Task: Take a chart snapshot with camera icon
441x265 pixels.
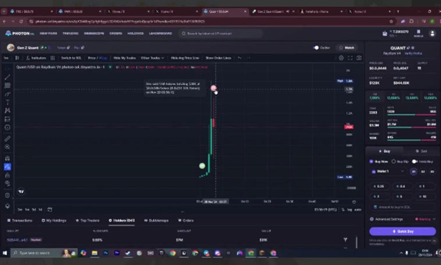Action: pyautogui.click(x=358, y=58)
